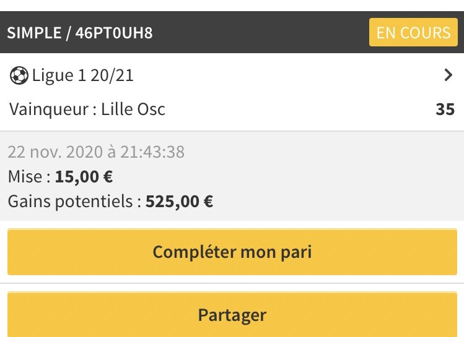Screen dimensions: 464x337
Task: Share the bet using Partager
Action: pos(232,314)
